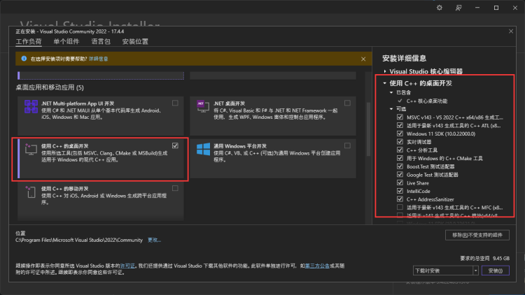The height and width of the screenshot is (295, 525).
Task: Uncheck the C++ desktop development workload
Action: (x=175, y=145)
